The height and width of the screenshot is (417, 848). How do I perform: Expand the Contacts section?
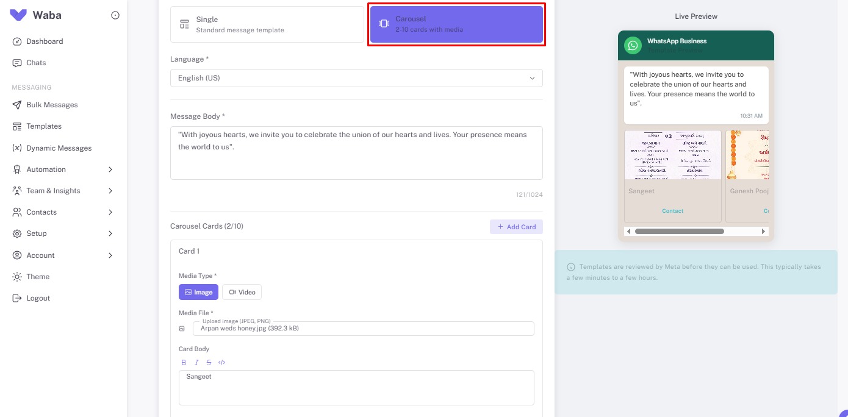click(41, 212)
